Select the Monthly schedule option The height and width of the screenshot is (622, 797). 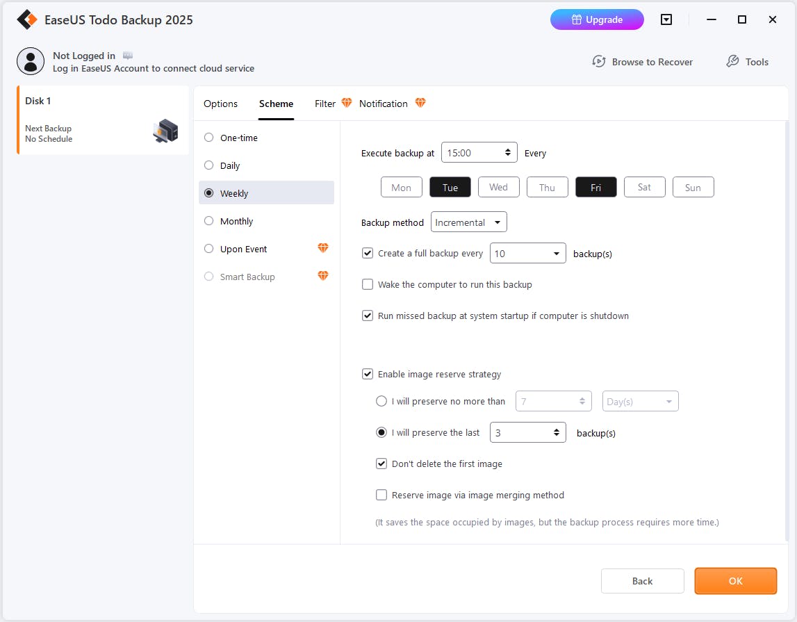[208, 220]
